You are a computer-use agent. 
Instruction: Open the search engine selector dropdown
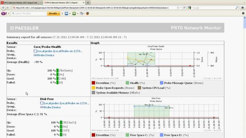pos(192,8)
